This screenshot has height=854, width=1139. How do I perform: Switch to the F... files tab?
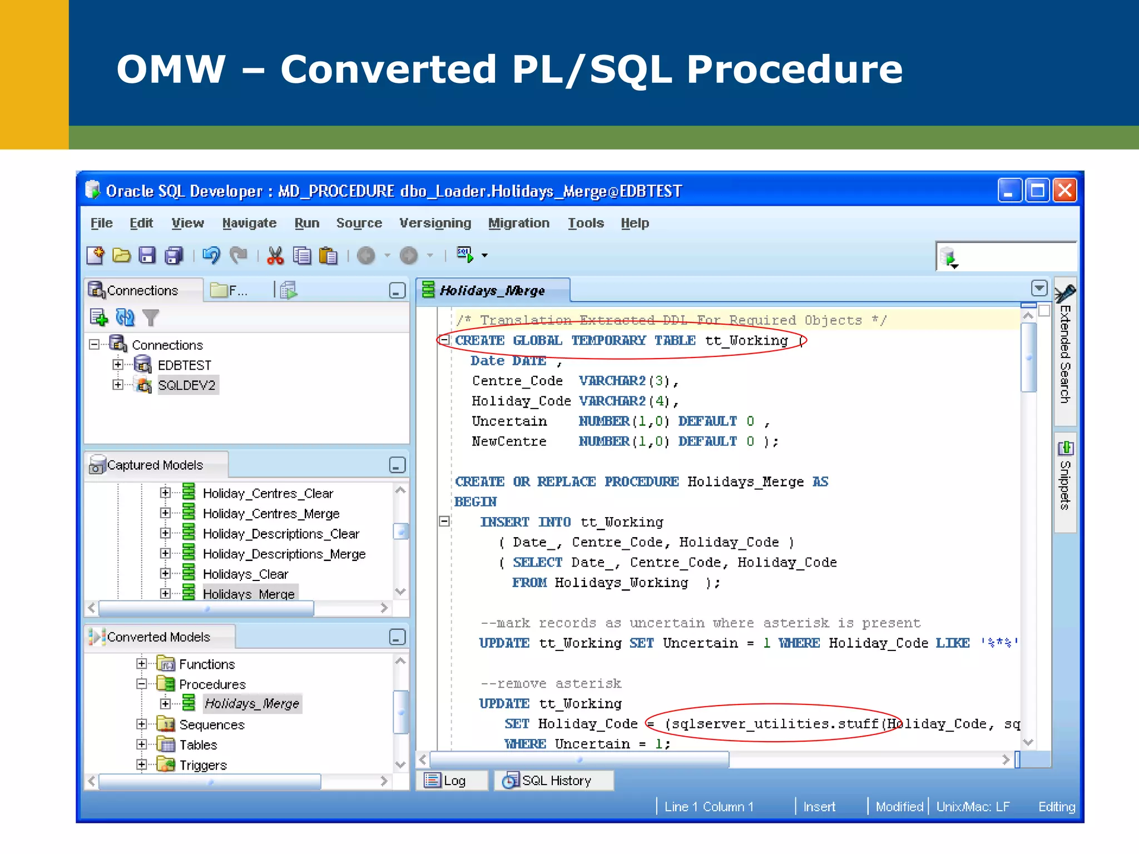[229, 290]
